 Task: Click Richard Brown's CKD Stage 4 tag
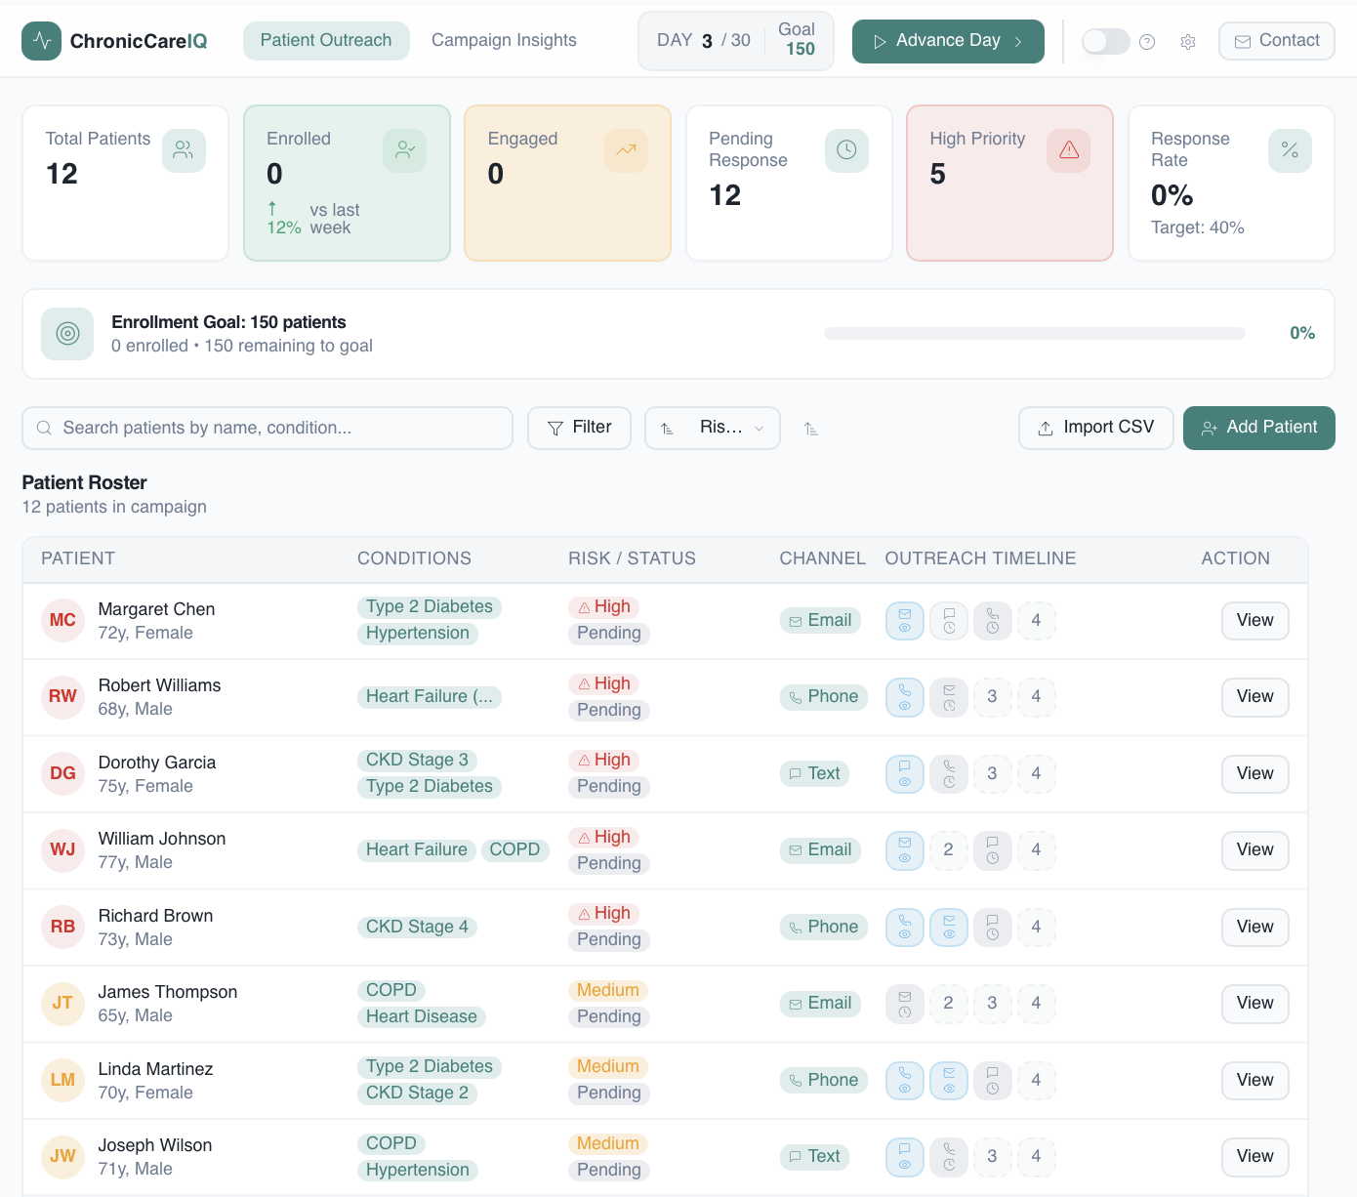tap(417, 928)
